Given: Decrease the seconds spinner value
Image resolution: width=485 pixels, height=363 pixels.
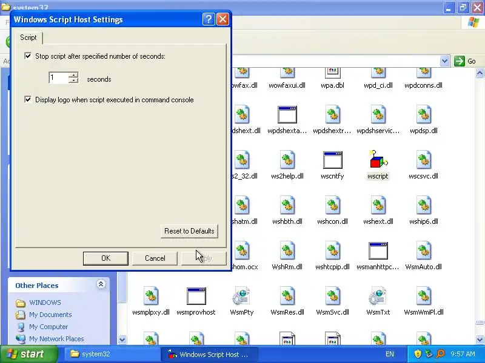Looking at the screenshot, I should click(73, 80).
